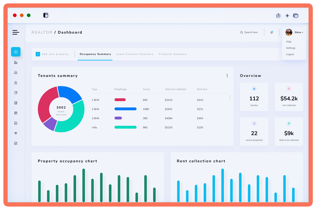
Task: Open the home icon in the sidebar
Action: (x=16, y=72)
